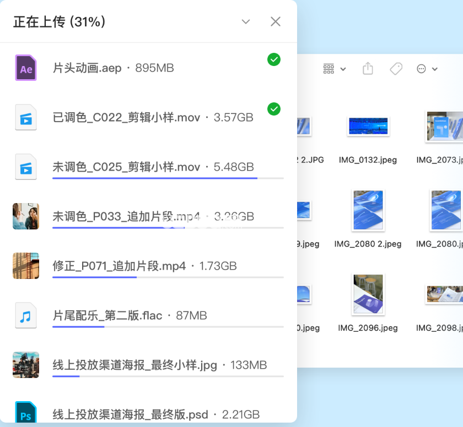Click the progress bar under 线上投放渠道海报_最终小样.jpg

[x=168, y=376]
